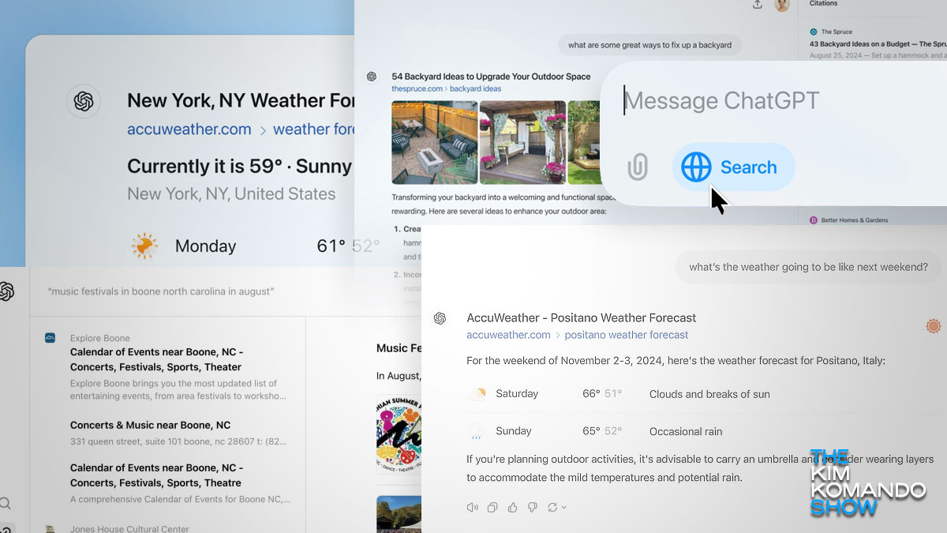Give thumbs up to the Positano forecast
The height and width of the screenshot is (533, 947).
(x=513, y=507)
